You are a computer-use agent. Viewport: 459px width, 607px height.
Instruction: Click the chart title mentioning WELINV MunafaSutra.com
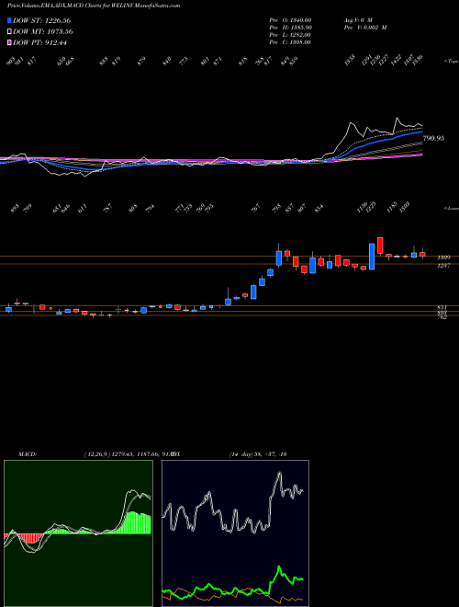pos(94,6)
